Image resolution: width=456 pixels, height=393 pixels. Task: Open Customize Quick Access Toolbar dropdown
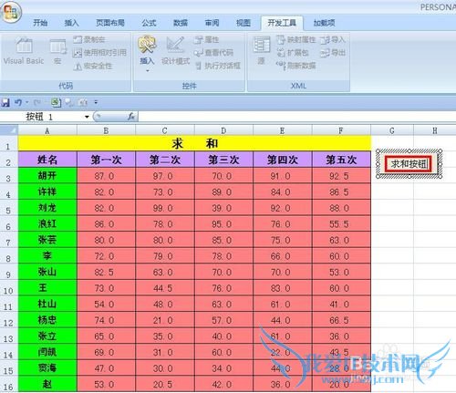tap(96, 102)
